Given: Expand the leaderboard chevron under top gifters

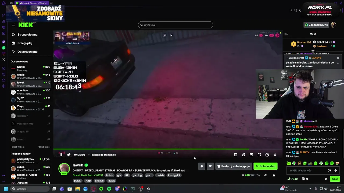Looking at the screenshot, I should coord(313,51).
